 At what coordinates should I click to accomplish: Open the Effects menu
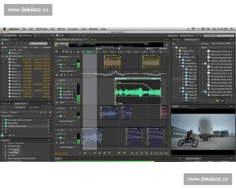[61, 29]
